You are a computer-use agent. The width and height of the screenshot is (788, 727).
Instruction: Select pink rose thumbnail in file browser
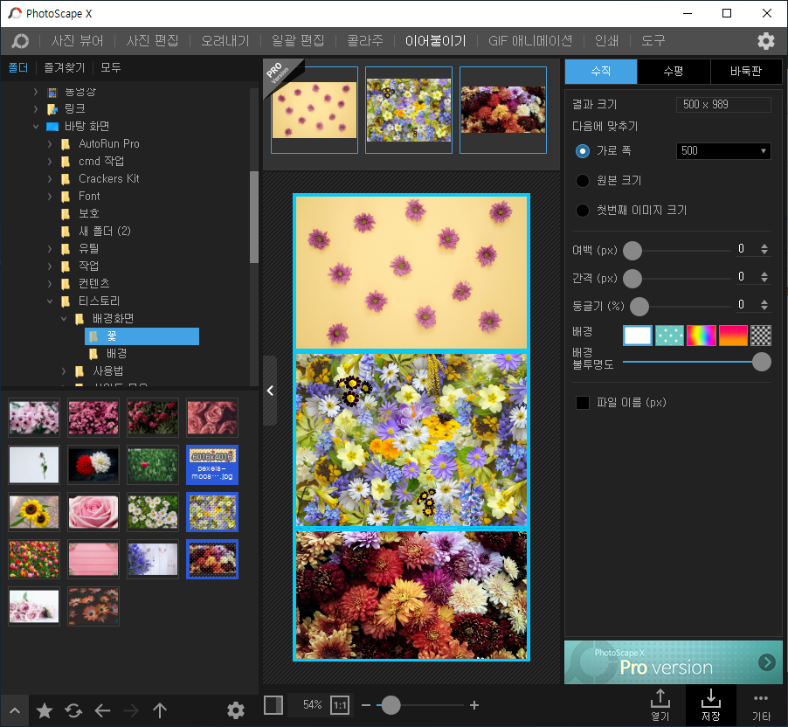point(93,512)
